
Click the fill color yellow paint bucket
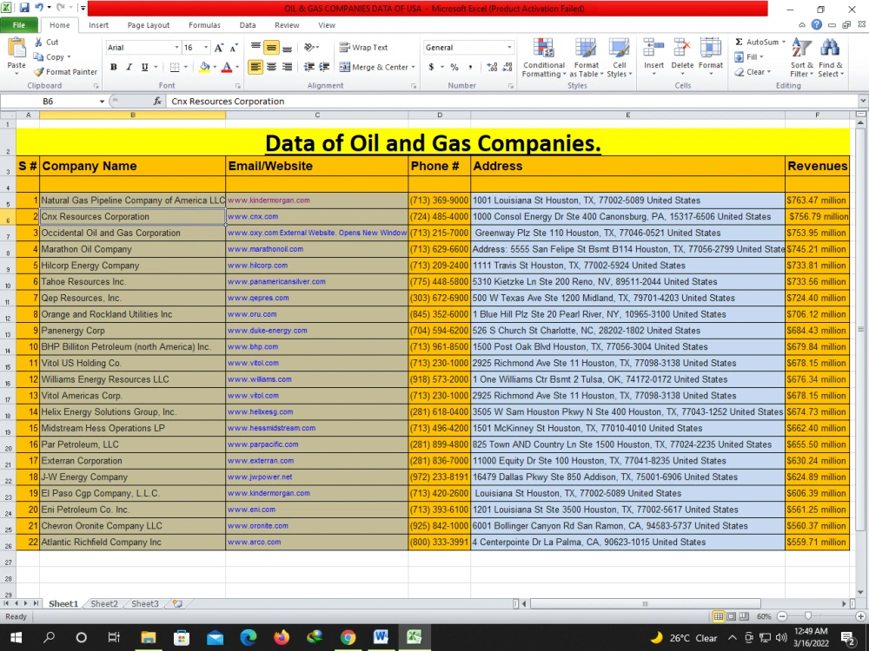204,67
